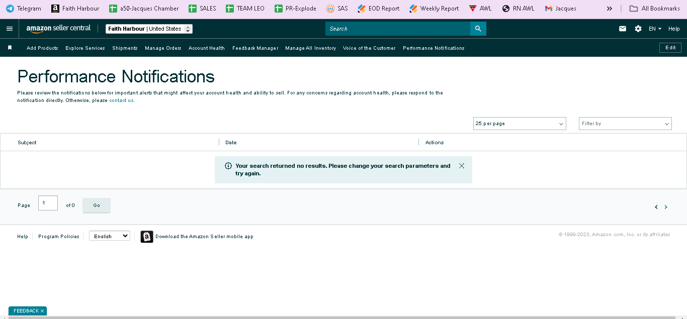Click the Date column header
Viewport: 687px width, 319px height.
tap(231, 143)
